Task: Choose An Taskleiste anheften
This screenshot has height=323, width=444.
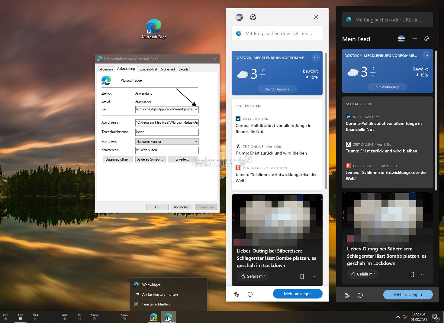Action: (x=169, y=295)
